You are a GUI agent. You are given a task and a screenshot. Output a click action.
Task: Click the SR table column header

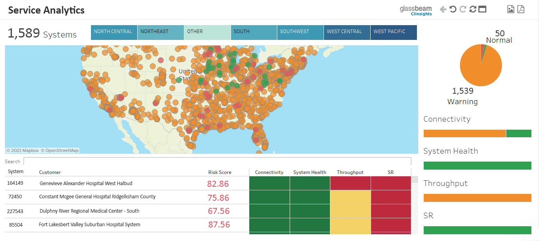click(391, 172)
